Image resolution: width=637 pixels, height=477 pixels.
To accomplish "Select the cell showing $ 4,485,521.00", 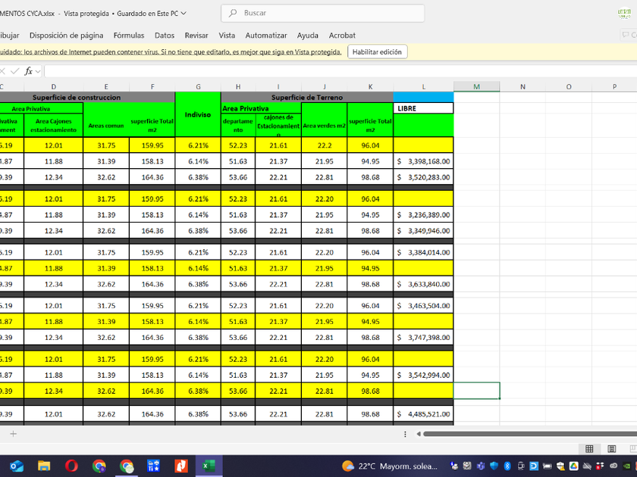I will pyautogui.click(x=423, y=414).
